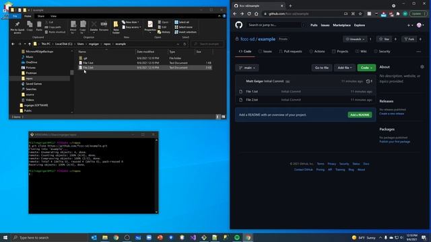The height and width of the screenshot is (242, 431).
Task: Click the Rename icon in Explorer ribbon
Action: [104, 26]
